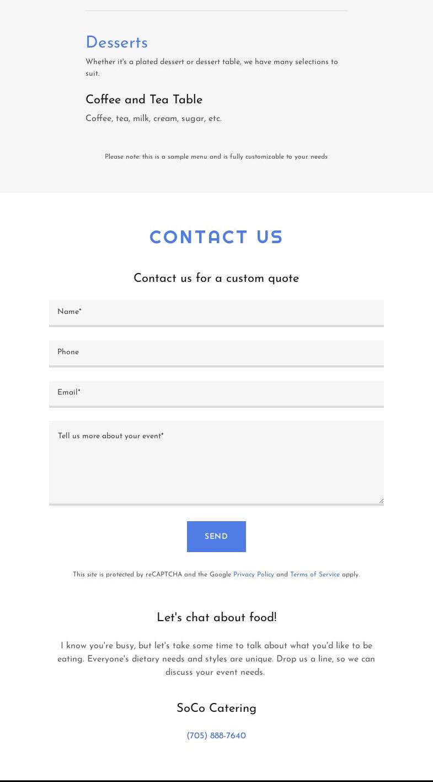Click the 'Tell us more about your event' textarea

point(216,463)
